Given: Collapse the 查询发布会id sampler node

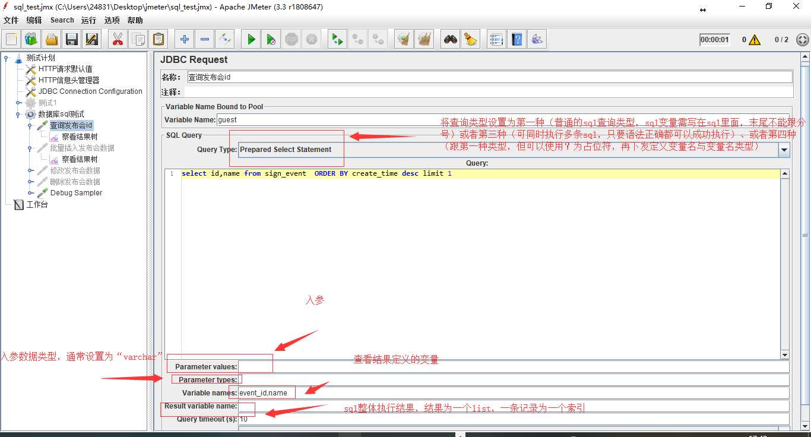Looking at the screenshot, I should pyautogui.click(x=30, y=125).
